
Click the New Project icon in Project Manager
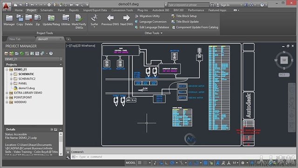pos(12,54)
